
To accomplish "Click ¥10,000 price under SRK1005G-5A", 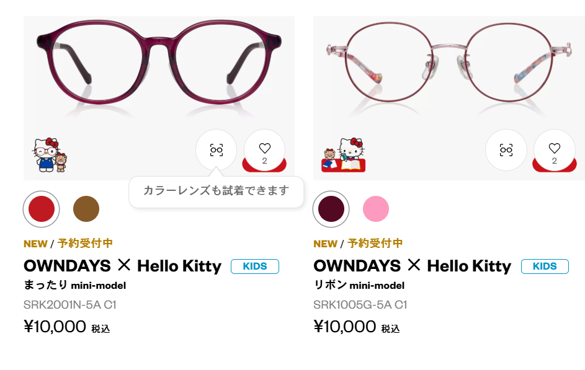I will point(345,327).
